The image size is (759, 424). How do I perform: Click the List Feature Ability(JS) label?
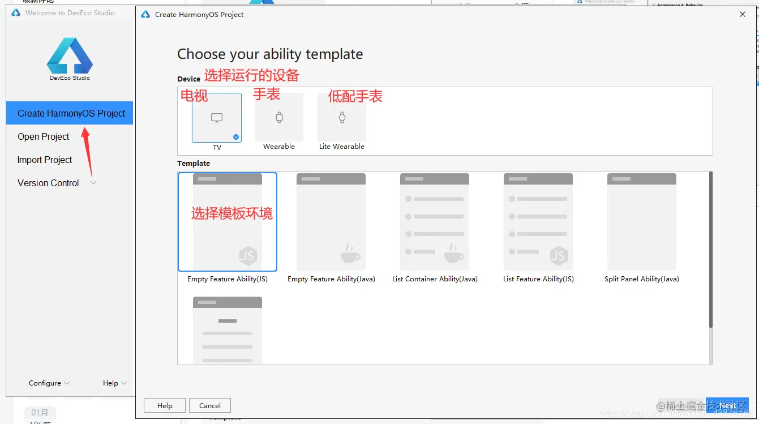pyautogui.click(x=538, y=279)
